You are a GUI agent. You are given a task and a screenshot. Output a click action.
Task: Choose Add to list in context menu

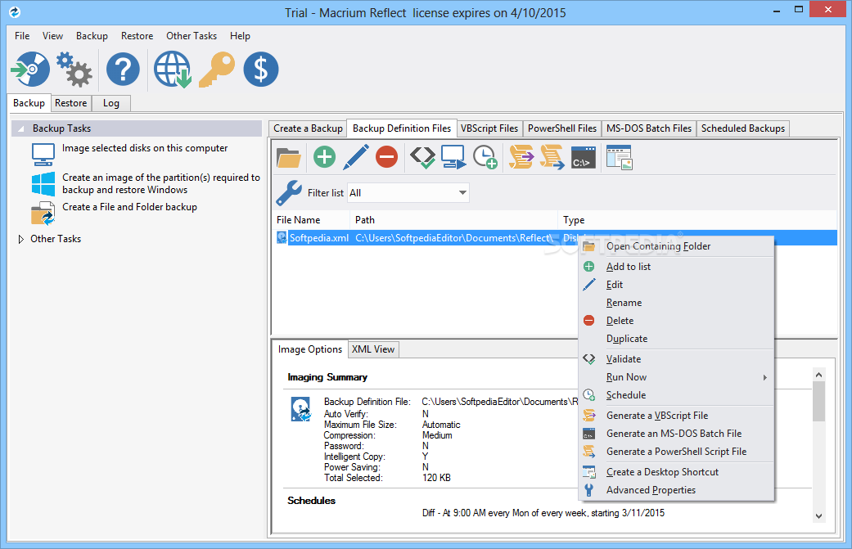point(676,267)
